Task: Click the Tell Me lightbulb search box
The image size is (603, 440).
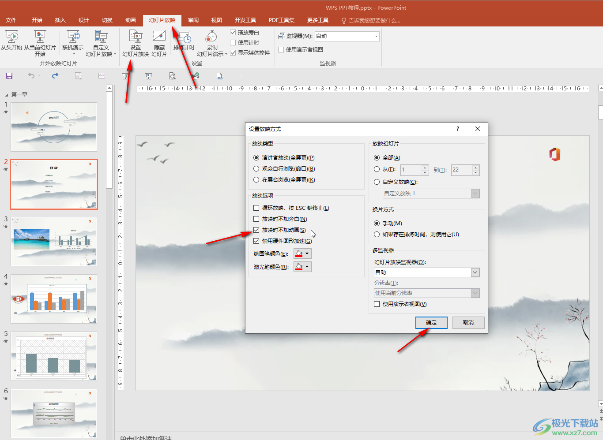Action: coord(371,20)
